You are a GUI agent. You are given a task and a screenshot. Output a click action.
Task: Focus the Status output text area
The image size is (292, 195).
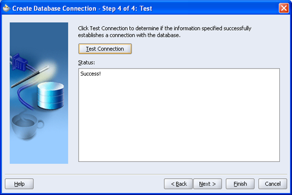179,115
